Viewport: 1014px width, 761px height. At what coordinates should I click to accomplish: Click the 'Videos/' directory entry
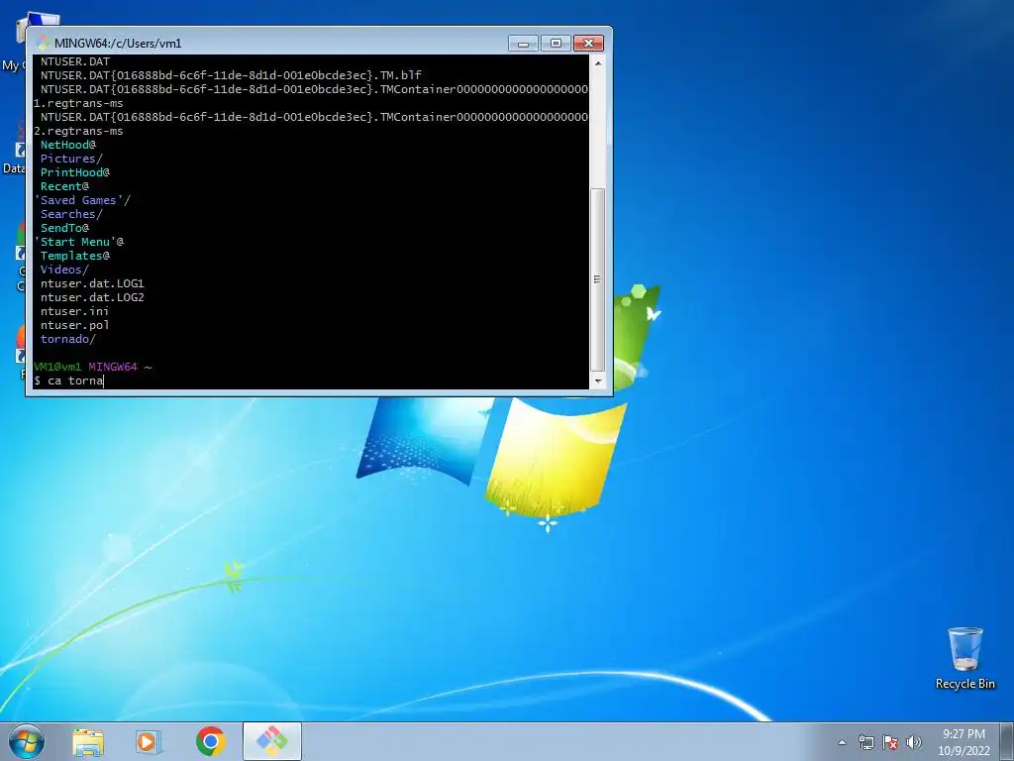pyautogui.click(x=64, y=270)
